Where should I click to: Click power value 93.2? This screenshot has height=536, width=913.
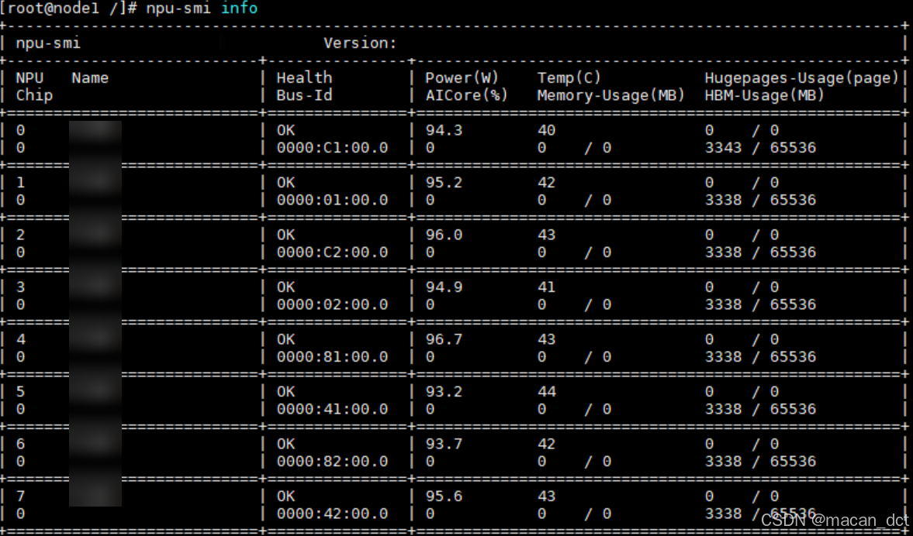444,392
